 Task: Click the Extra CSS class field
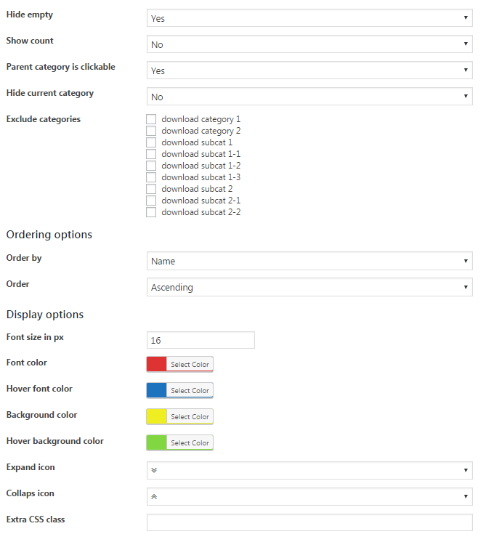point(309,522)
